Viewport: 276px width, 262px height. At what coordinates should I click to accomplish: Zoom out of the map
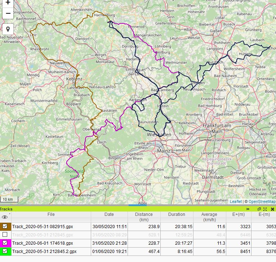point(8,13)
